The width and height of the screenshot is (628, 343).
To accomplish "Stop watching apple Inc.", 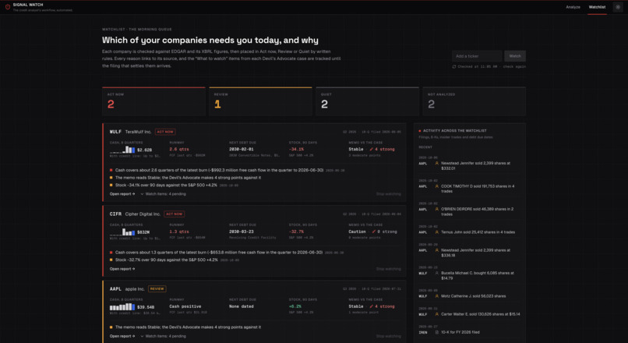I will (389, 336).
